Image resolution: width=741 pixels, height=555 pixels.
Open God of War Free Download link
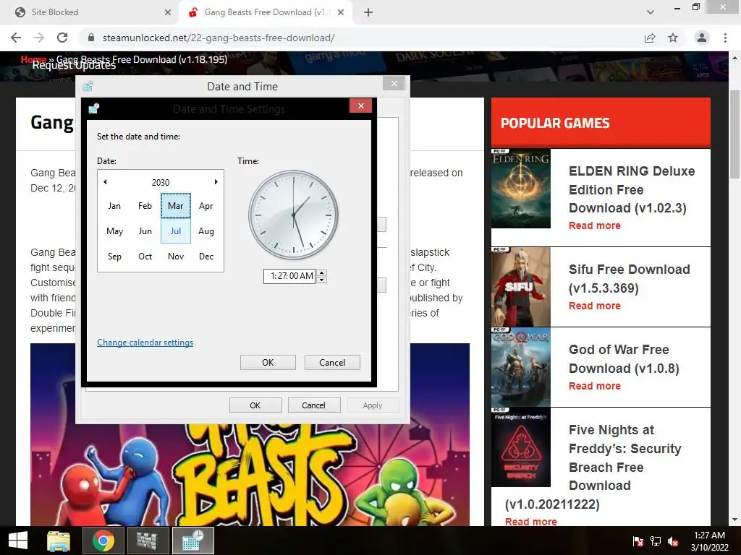point(624,358)
